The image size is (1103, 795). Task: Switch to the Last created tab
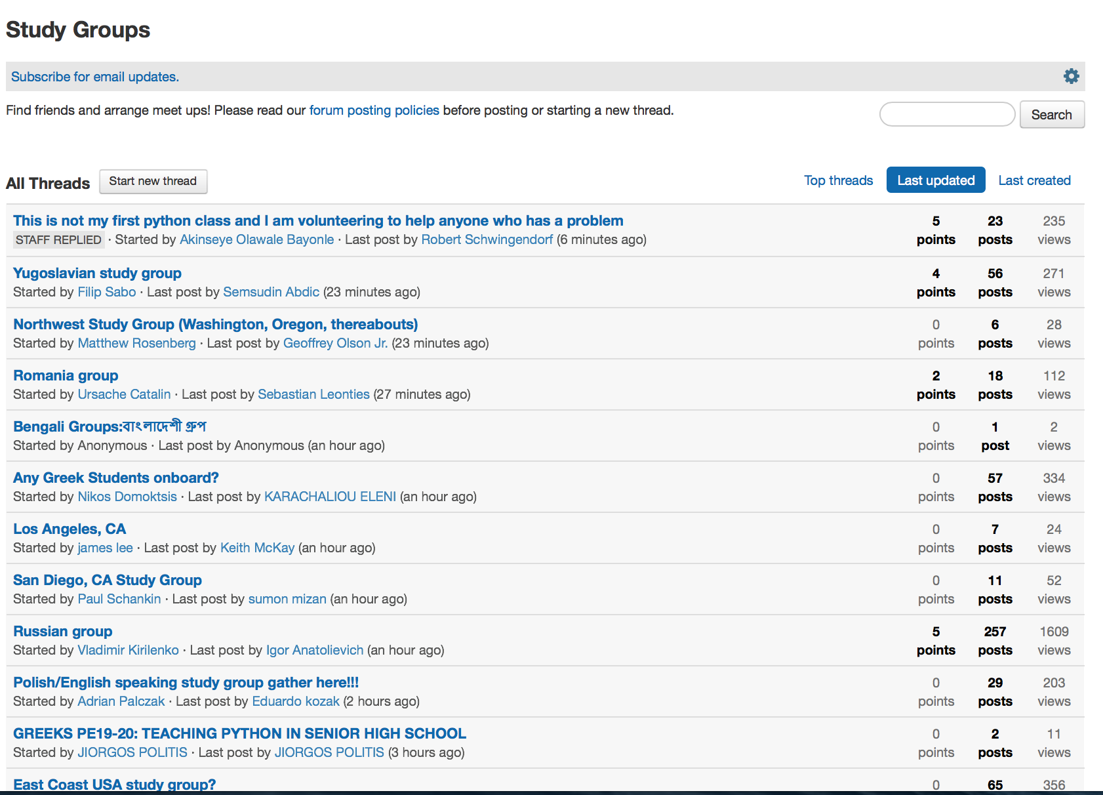tap(1034, 180)
